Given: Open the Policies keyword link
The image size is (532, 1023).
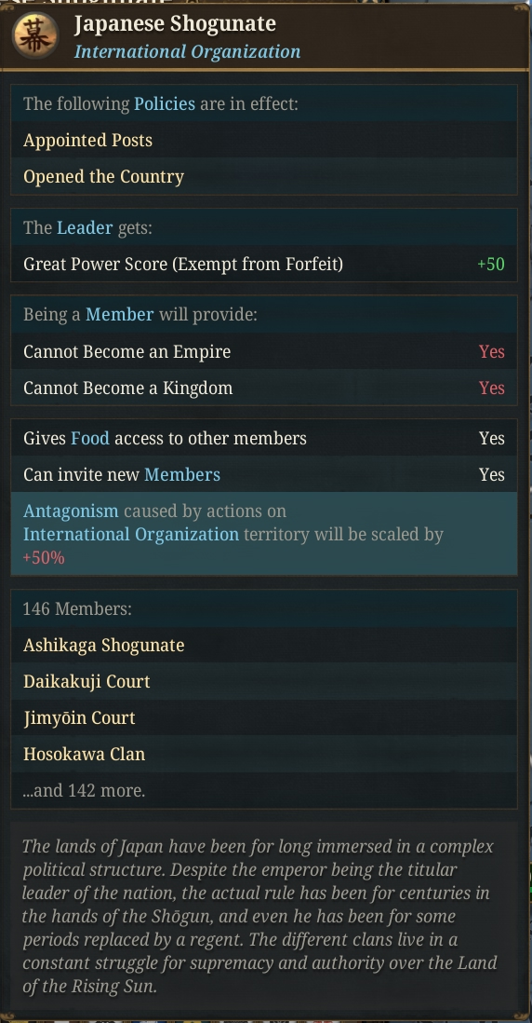Looking at the screenshot, I should point(164,103).
